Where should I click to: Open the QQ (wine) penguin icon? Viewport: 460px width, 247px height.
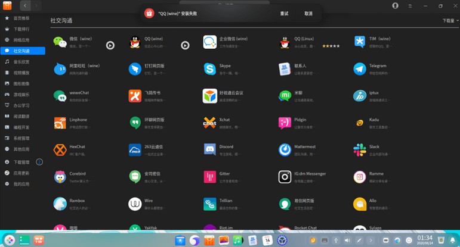coord(135,42)
